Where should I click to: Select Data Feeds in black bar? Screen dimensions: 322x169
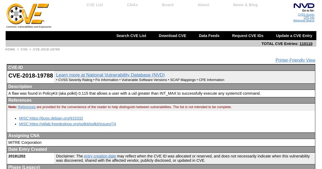pos(209,36)
